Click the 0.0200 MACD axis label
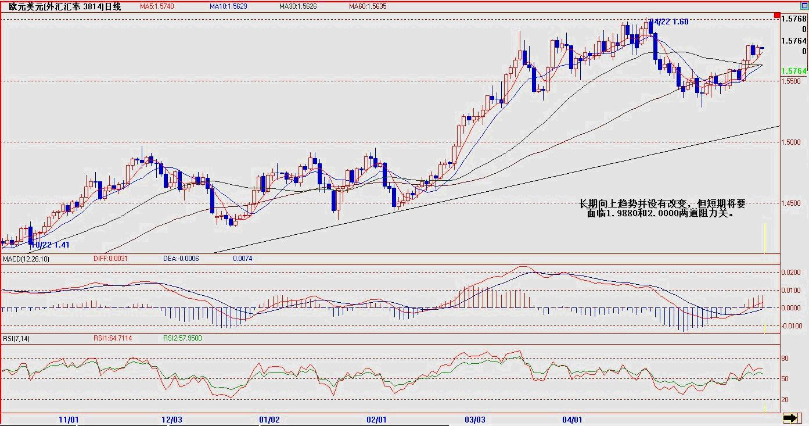809x426 pixels. tap(792, 273)
